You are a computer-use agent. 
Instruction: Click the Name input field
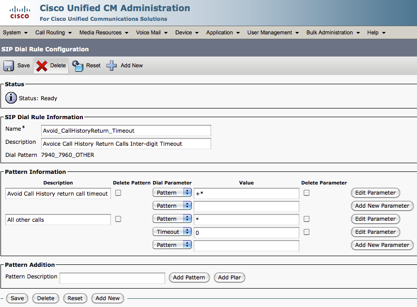(x=126, y=131)
